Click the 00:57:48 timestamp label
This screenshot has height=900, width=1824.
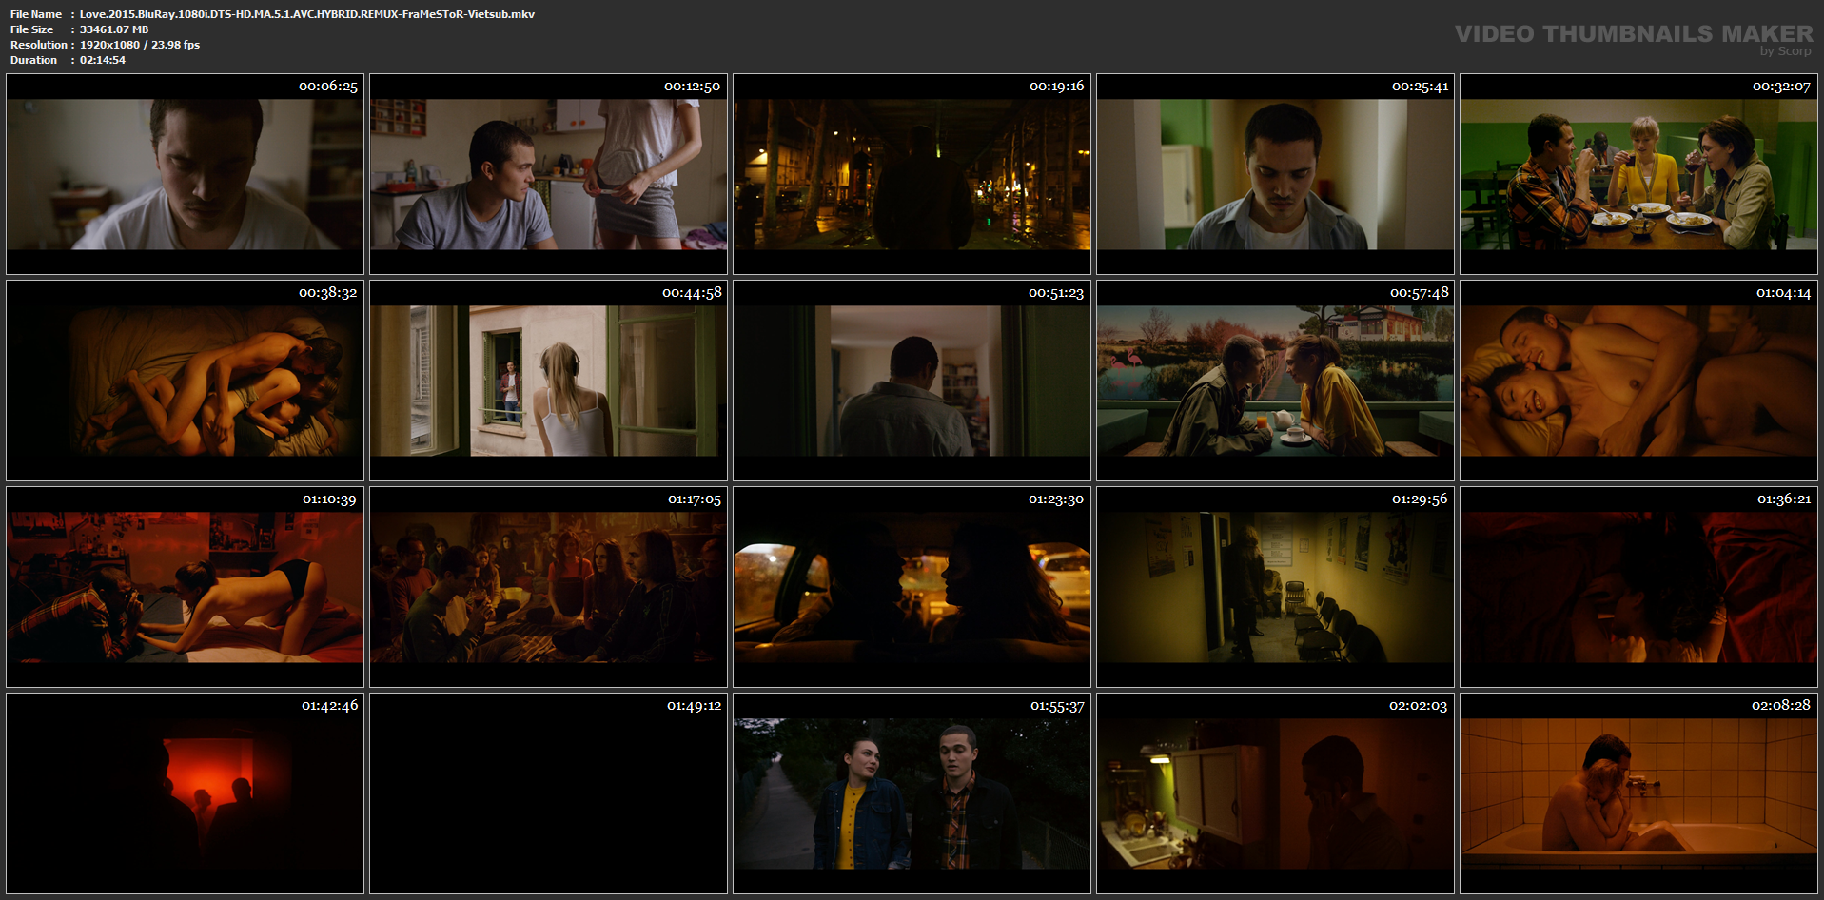(1420, 293)
